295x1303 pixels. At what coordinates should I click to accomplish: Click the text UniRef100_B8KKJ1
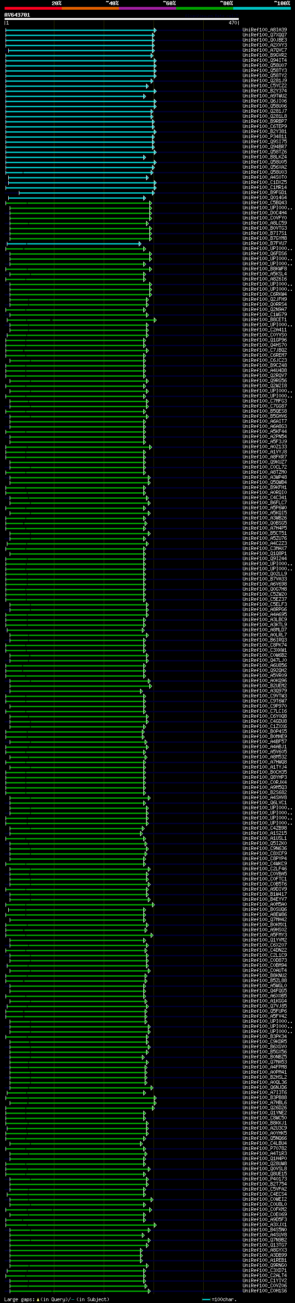(265, 1123)
